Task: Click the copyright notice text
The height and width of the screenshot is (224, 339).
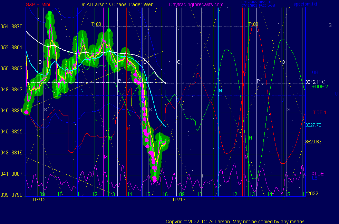Action: pyautogui.click(x=236, y=222)
